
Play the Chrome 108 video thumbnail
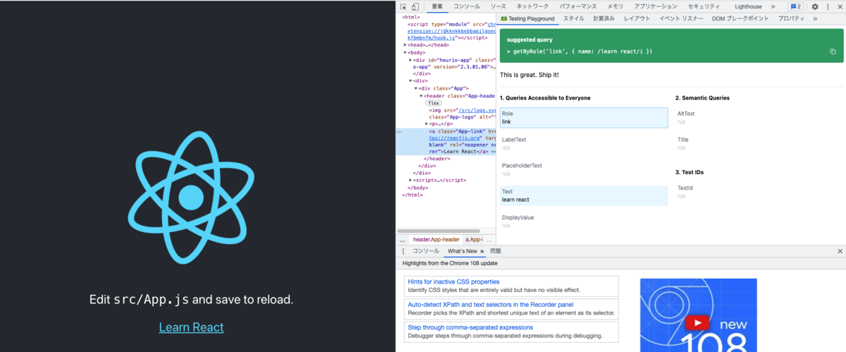coord(698,323)
